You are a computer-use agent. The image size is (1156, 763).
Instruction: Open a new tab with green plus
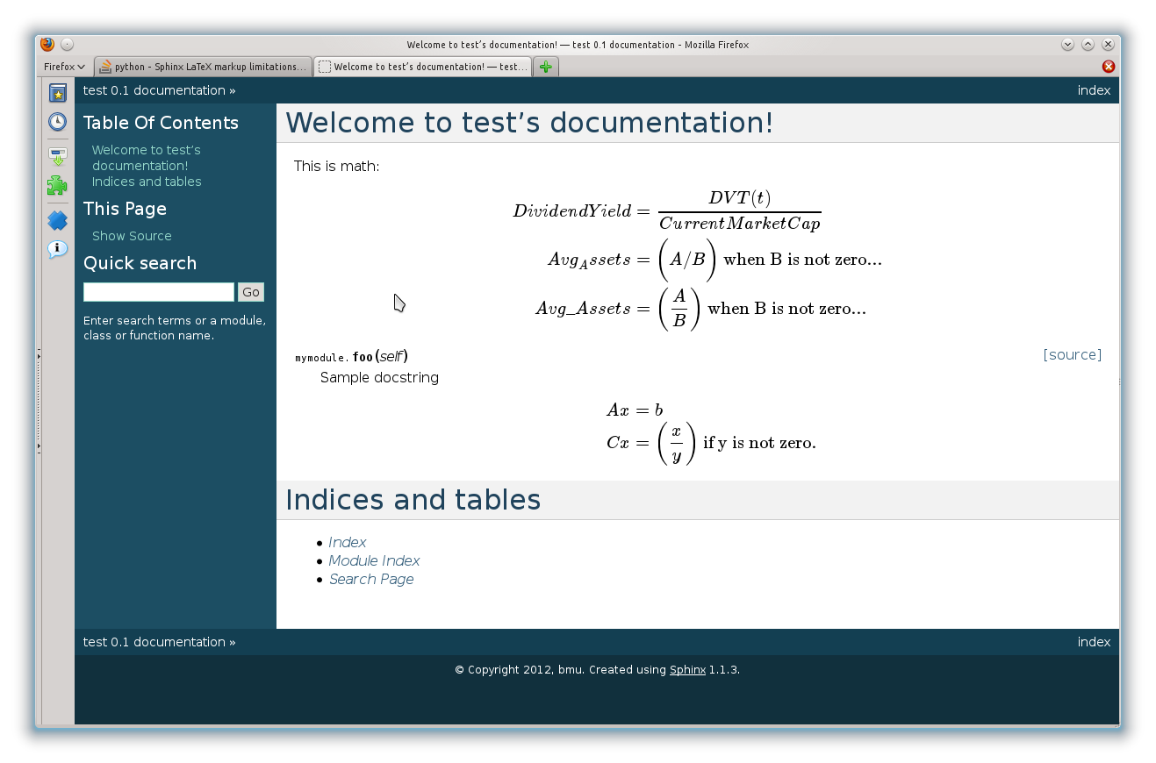tap(546, 67)
